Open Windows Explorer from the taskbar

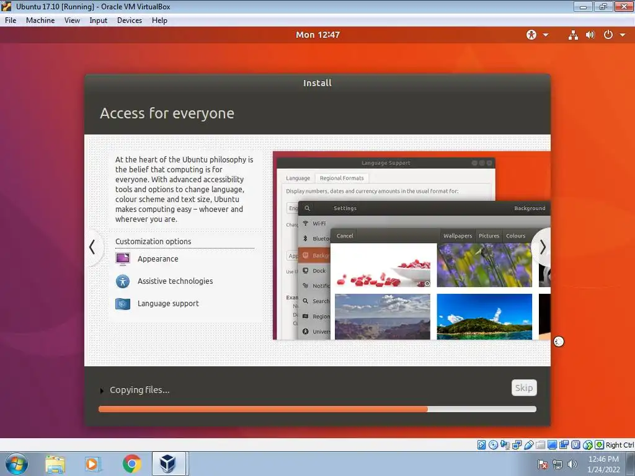pyautogui.click(x=55, y=464)
